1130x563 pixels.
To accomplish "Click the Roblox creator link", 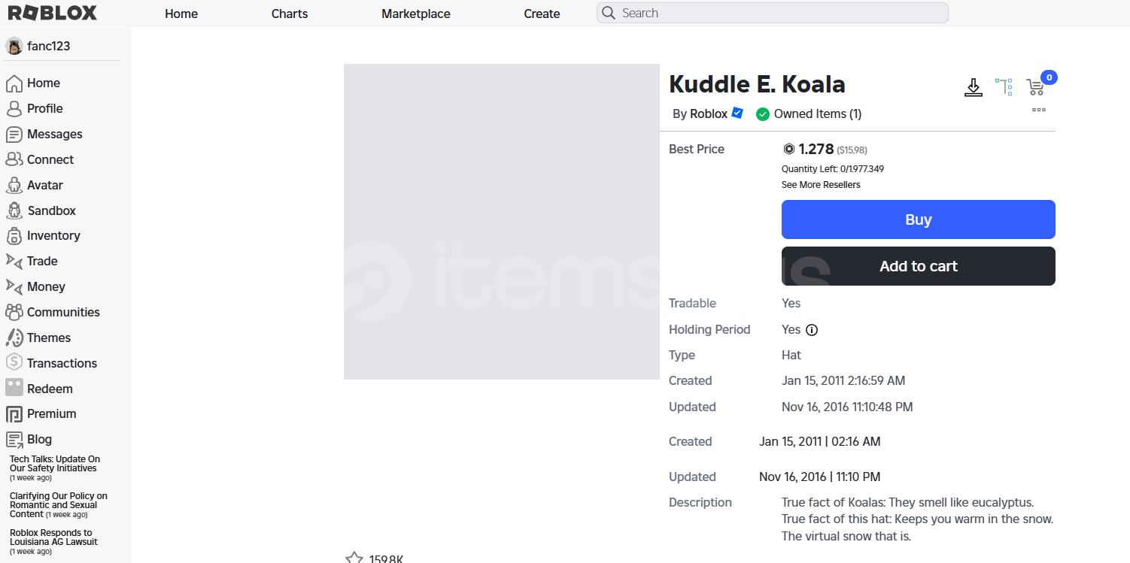I will coord(709,114).
